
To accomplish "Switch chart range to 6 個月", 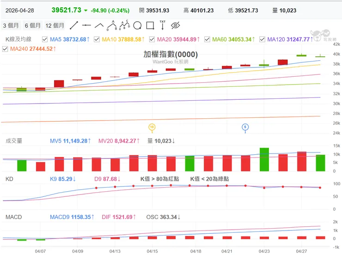I will [32, 25].
